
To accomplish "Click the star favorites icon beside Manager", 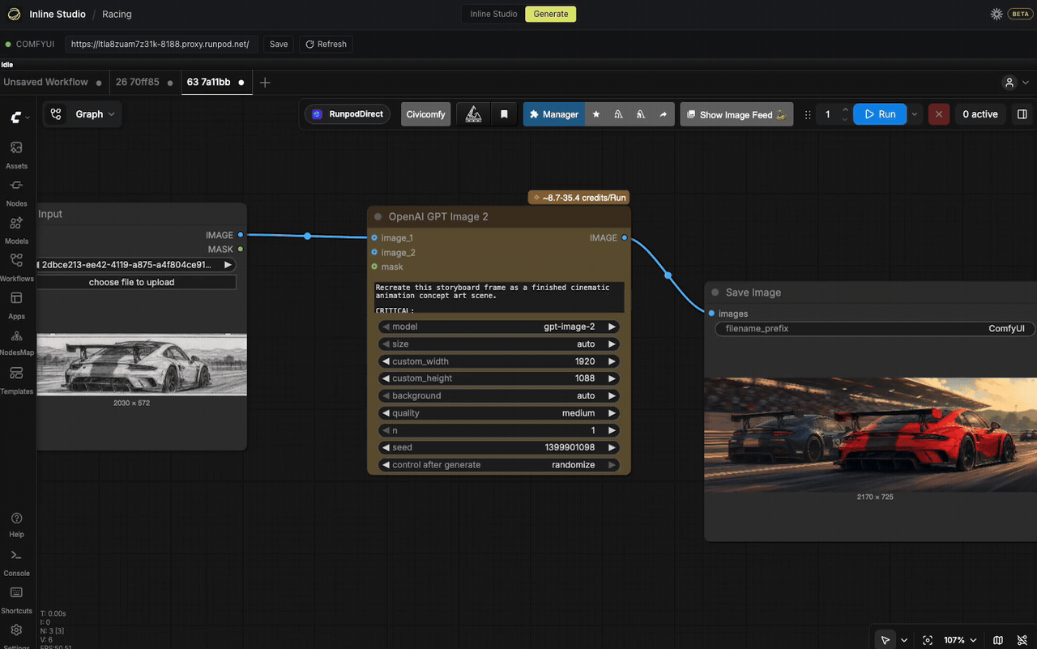I will (596, 114).
